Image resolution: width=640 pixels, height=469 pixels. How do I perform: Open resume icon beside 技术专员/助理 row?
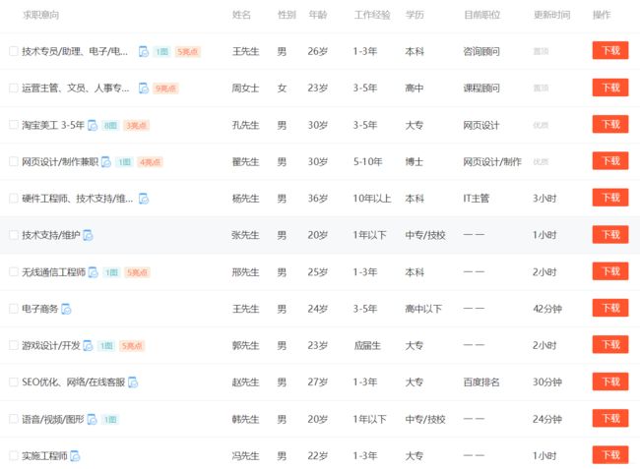144,51
